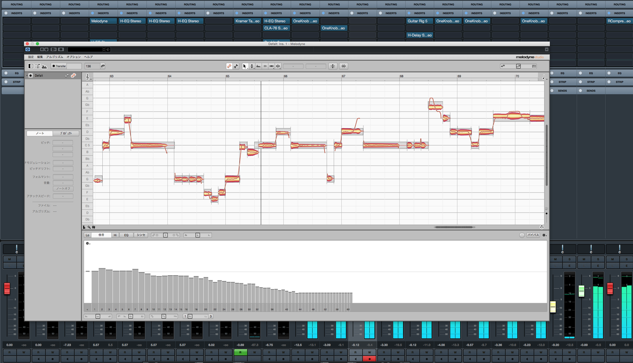
Task: Adjust the red mixer fader at far left
Action: point(7,288)
